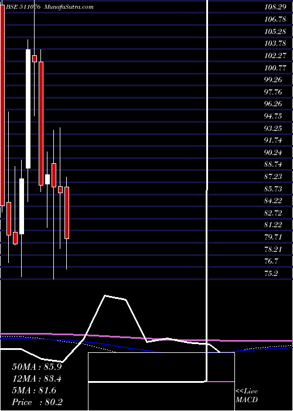293x411 pixels.
Task: Select the 108.29 price axis label
Action: (275, 7)
